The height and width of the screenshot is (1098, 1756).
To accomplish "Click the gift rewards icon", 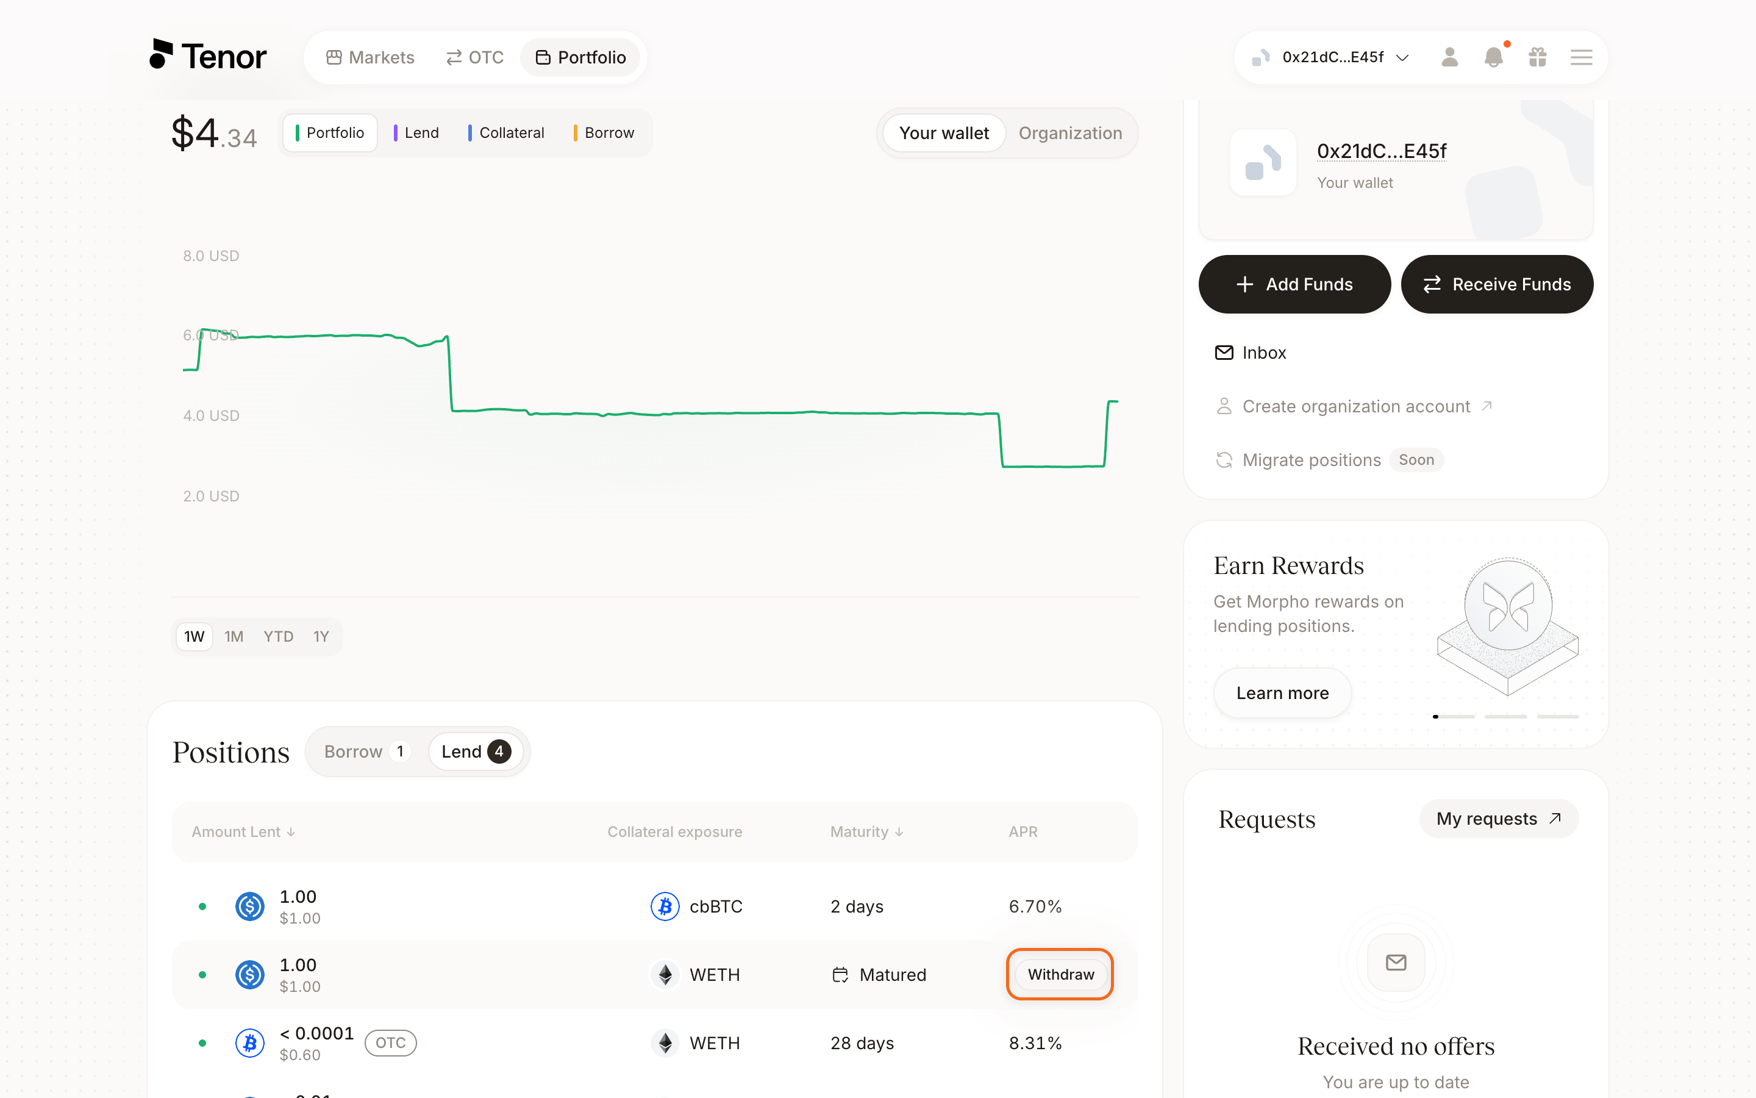I will pos(1537,57).
